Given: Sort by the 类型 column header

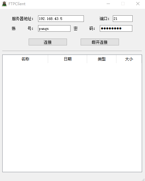Looking at the screenshot, I should pos(101,59).
